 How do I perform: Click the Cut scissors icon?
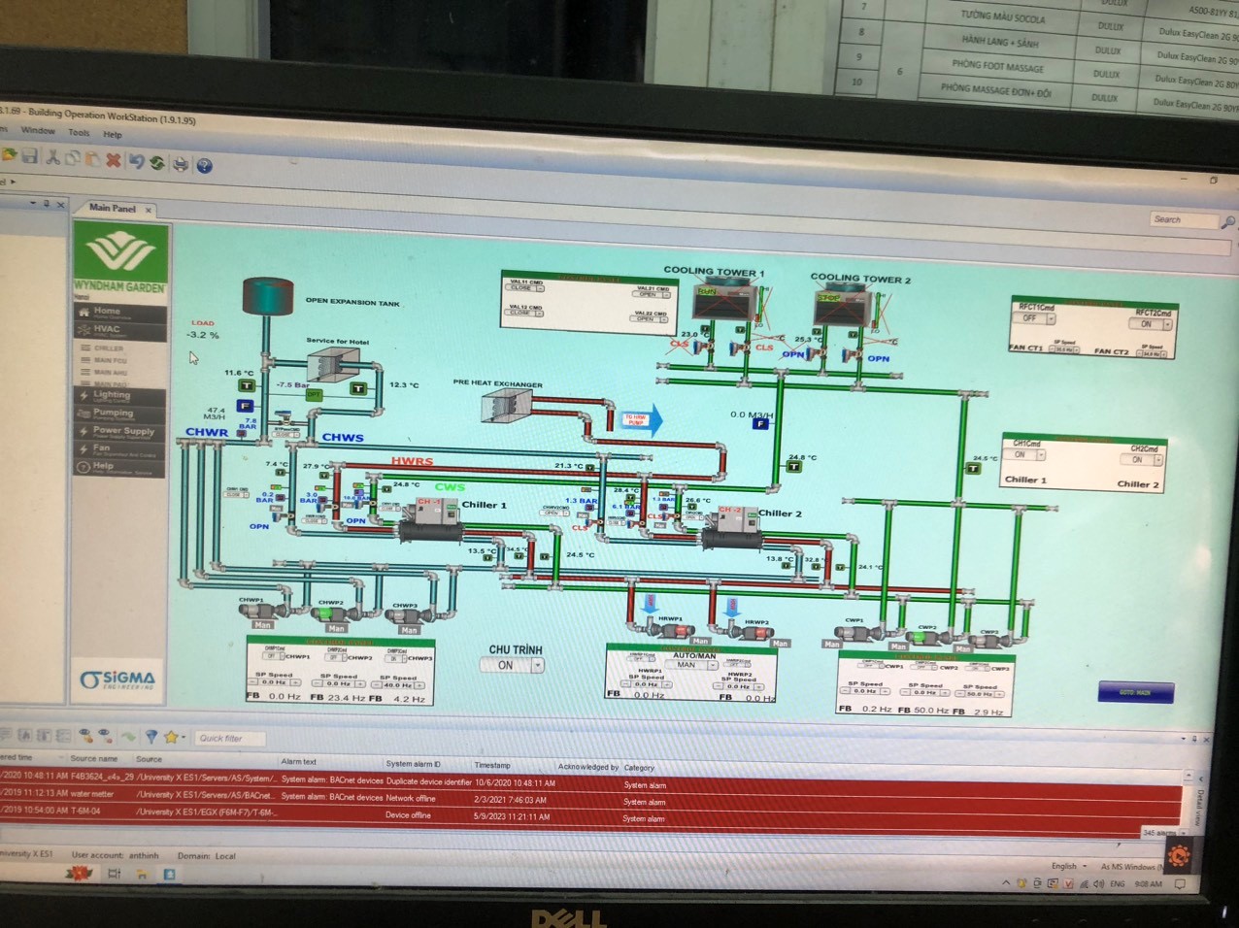pos(52,157)
